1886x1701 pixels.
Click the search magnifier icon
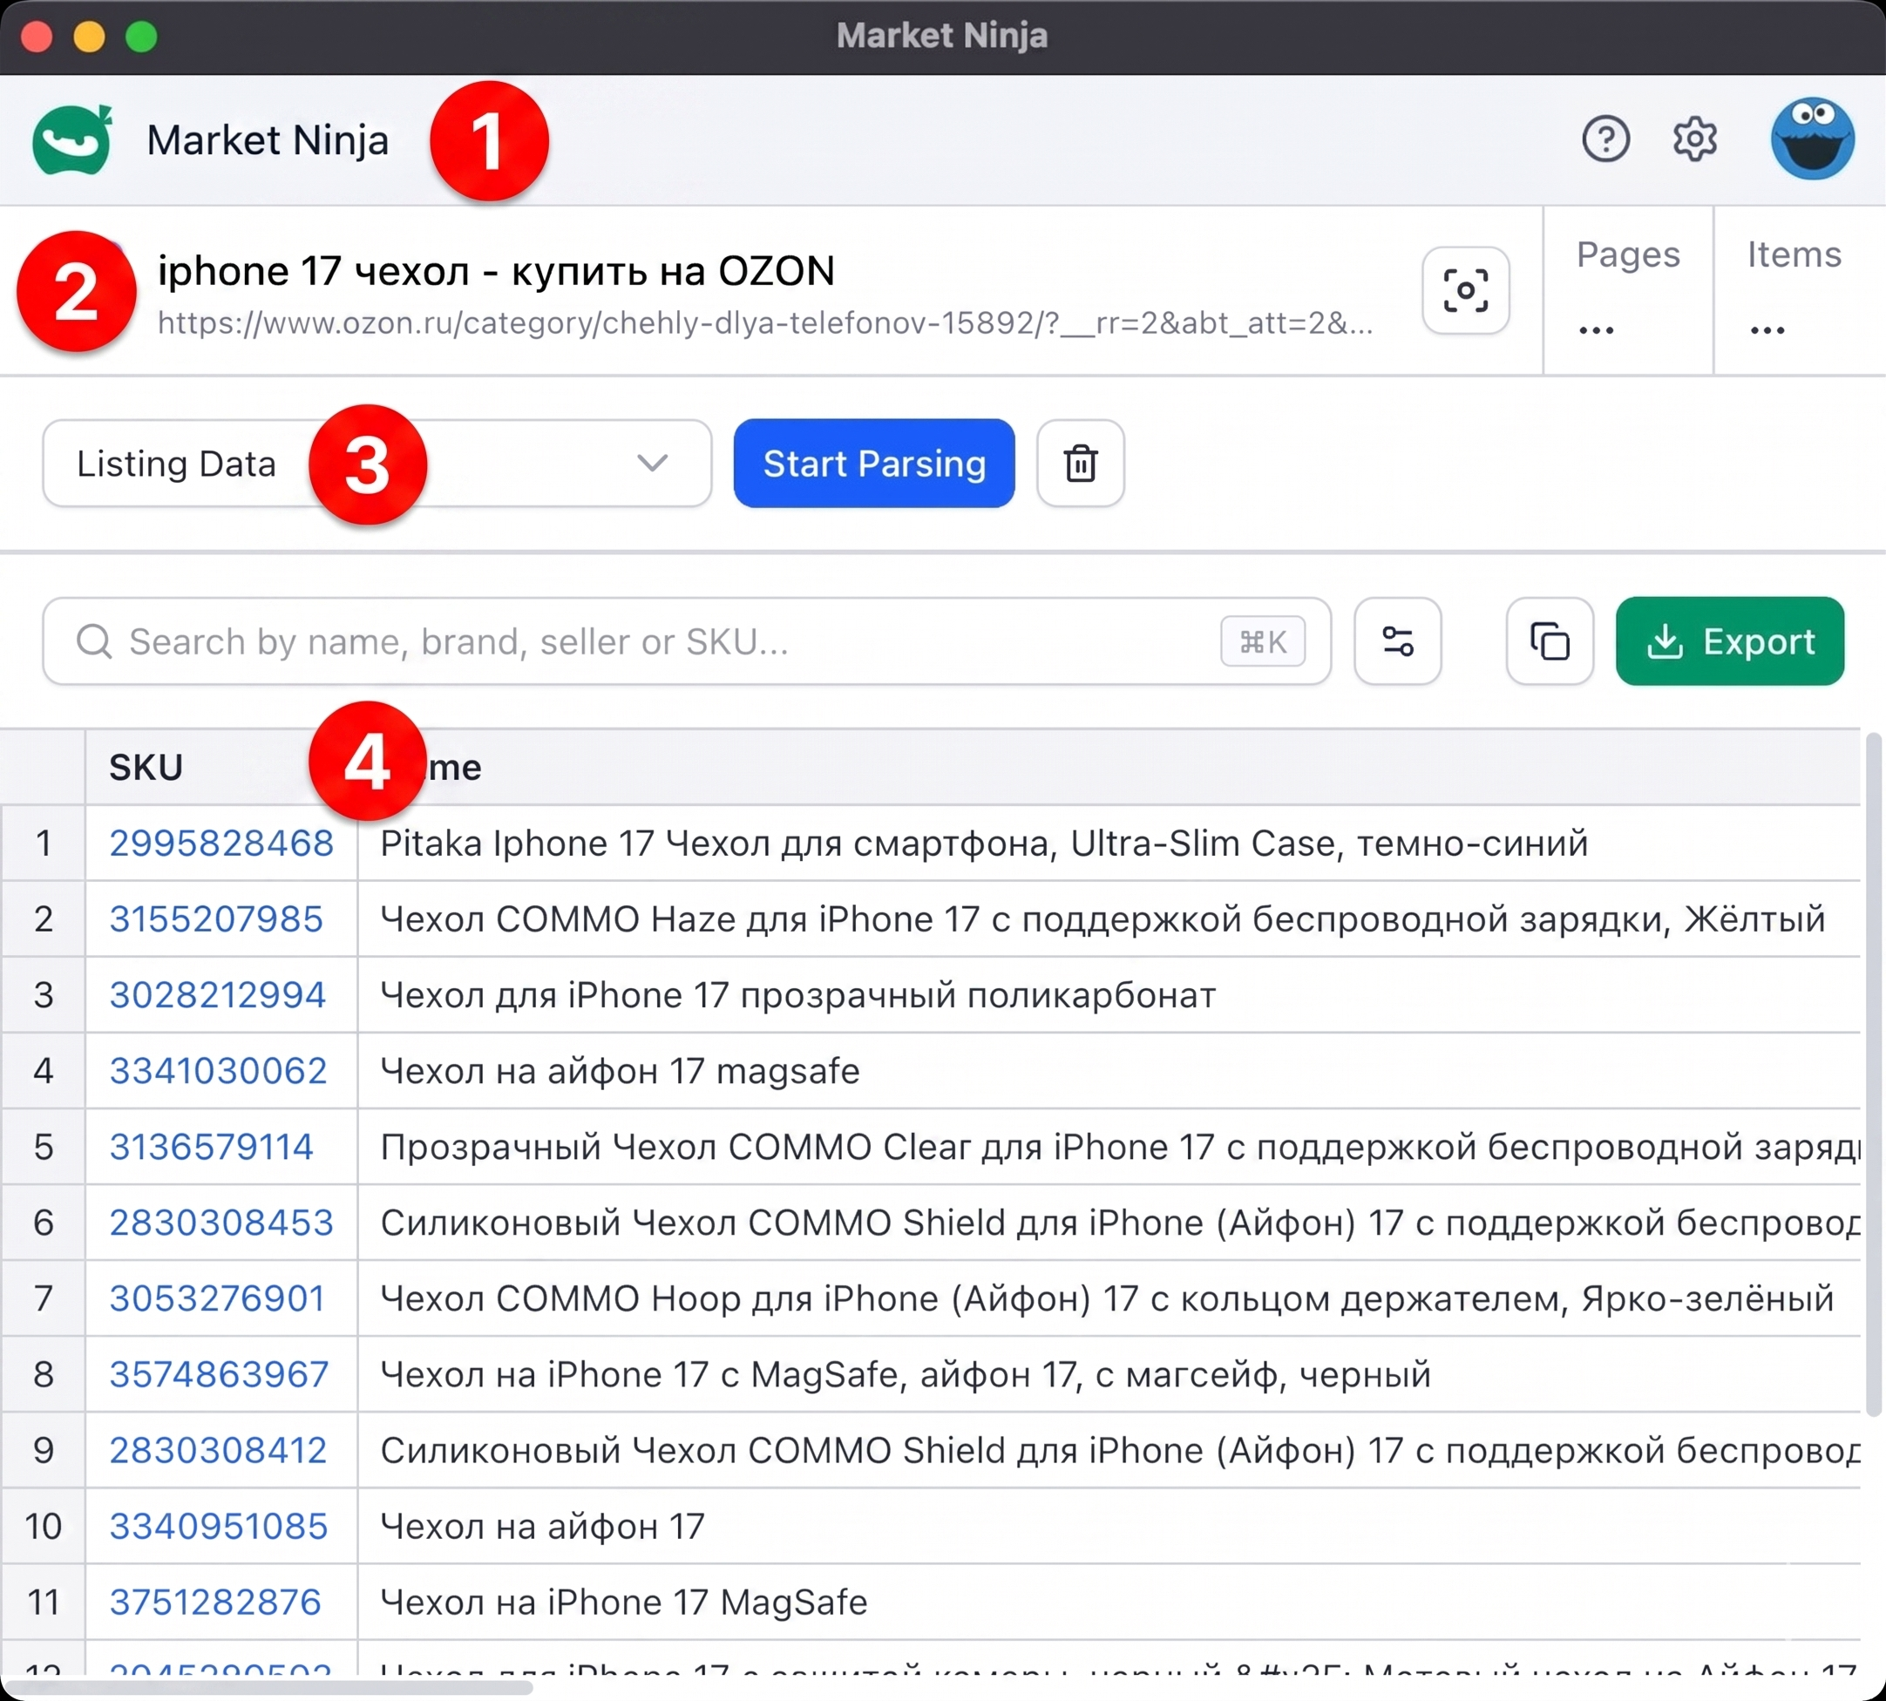pyautogui.click(x=93, y=642)
